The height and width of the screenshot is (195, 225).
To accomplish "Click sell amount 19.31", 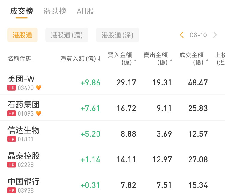I will click(162, 83).
